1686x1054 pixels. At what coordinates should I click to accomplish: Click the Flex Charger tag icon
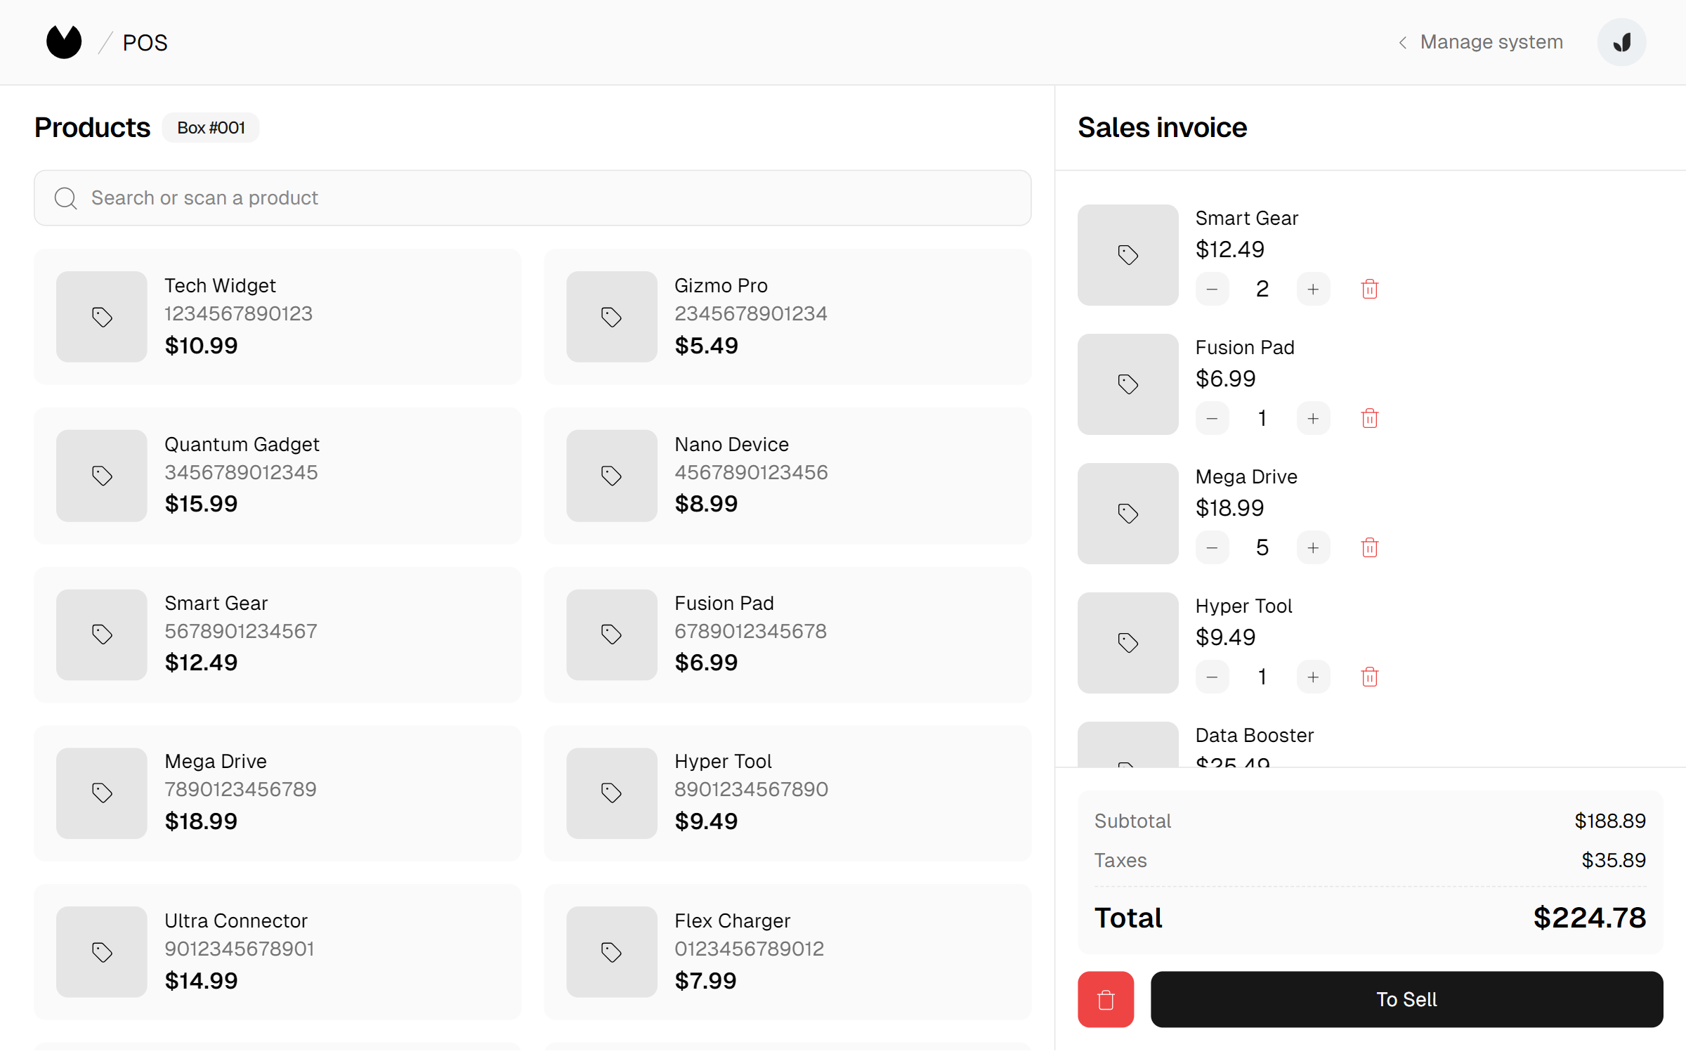(612, 952)
